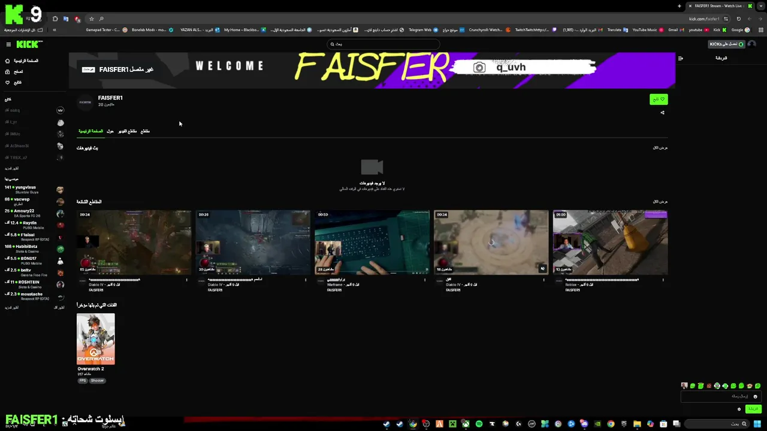Image resolution: width=767 pixels, height=431 pixels.
Task: Open File Explorer from the taskbar
Action: [x=637, y=424]
